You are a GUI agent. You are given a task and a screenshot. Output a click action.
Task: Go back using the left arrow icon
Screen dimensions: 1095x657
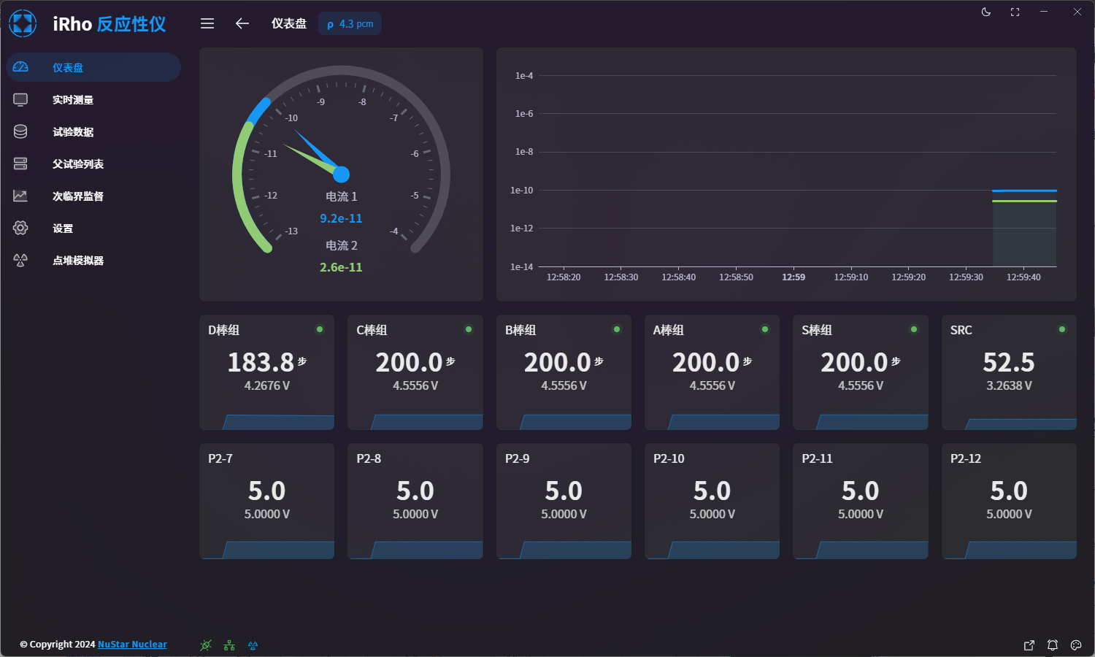pyautogui.click(x=242, y=23)
